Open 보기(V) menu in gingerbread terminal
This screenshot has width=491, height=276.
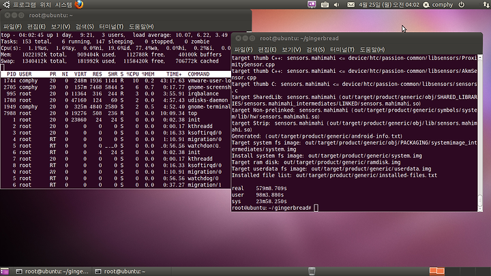(x=291, y=50)
